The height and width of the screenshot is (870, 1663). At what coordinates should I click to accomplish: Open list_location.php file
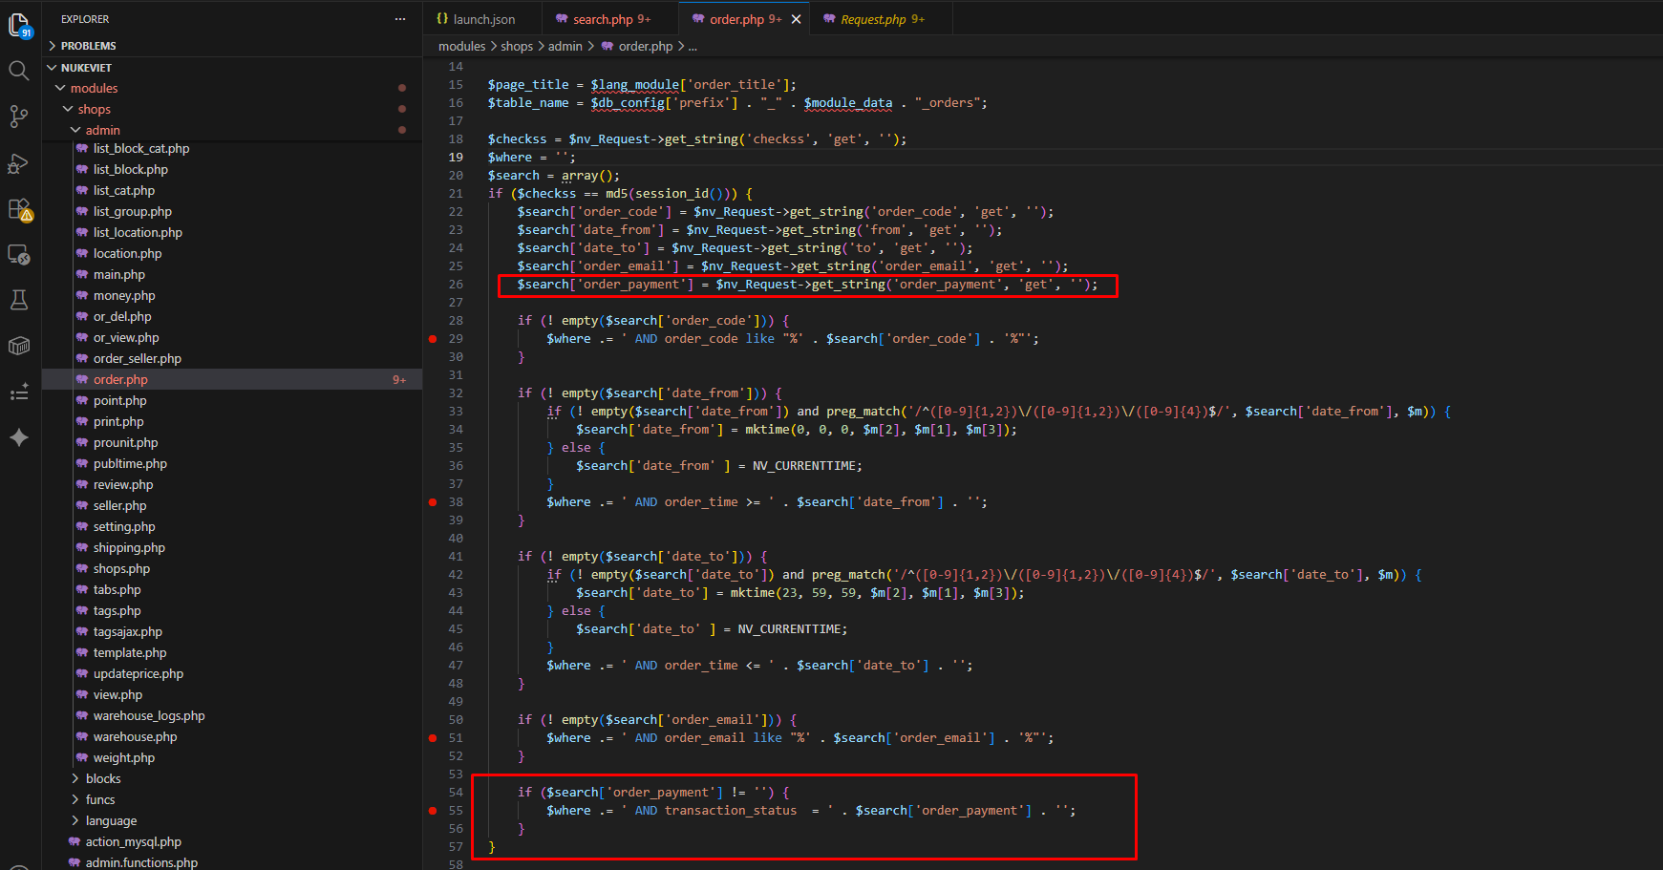coord(138,233)
